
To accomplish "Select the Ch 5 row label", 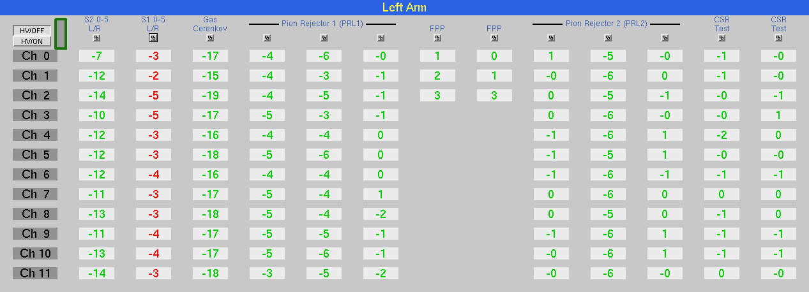I will pyautogui.click(x=35, y=155).
